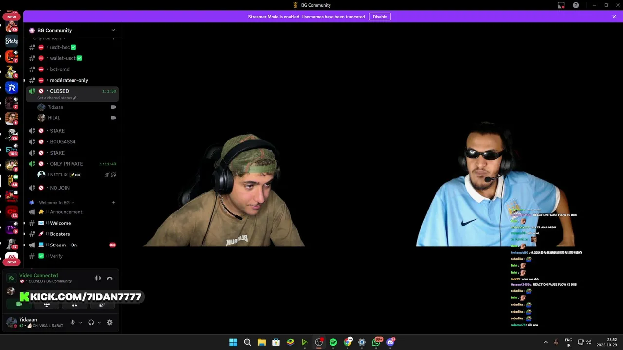Open the Stake server icon
Viewport: 623px width, 350px height.
pos(12,41)
